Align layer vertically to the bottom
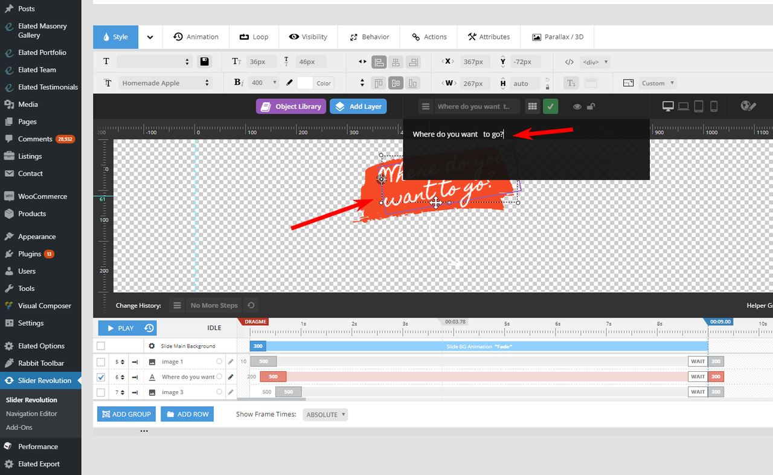The image size is (773, 475). tap(413, 83)
